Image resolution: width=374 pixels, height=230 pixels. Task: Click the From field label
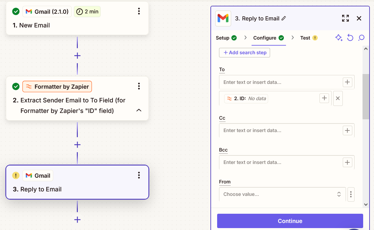coord(225,182)
